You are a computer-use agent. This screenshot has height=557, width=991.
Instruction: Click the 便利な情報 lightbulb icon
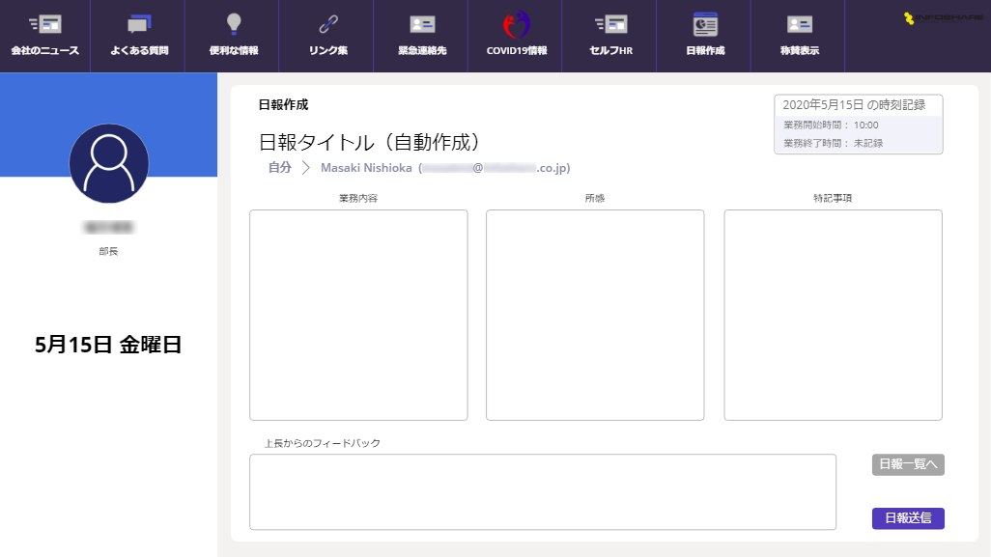233,24
